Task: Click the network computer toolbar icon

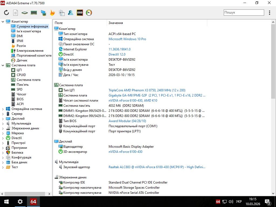Action: [x=43, y=13]
